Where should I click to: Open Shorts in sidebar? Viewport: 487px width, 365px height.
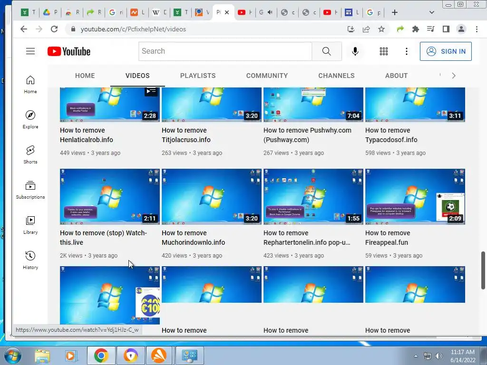(x=30, y=154)
